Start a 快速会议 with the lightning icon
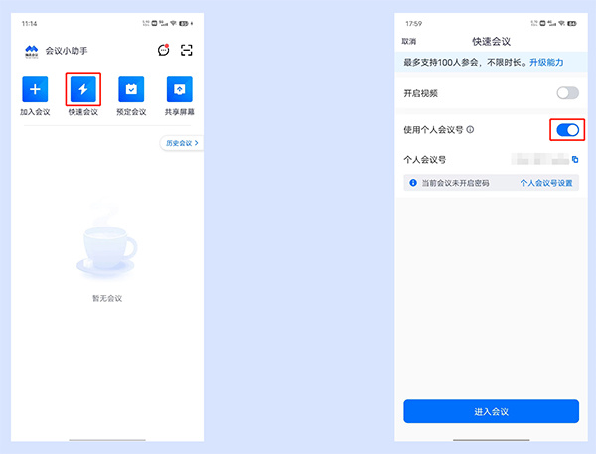 82,89
